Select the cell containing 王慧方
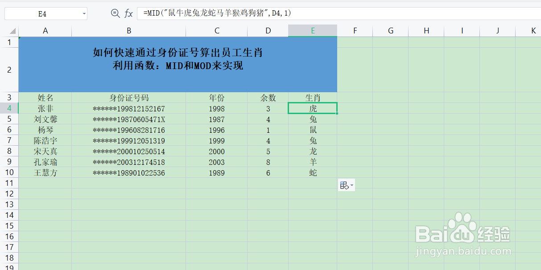Image resolution: width=541 pixels, height=270 pixels. 45,172
